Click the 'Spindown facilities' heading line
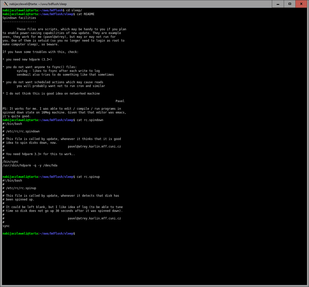Image resolution: width=309 pixels, height=287 pixels. (19, 18)
